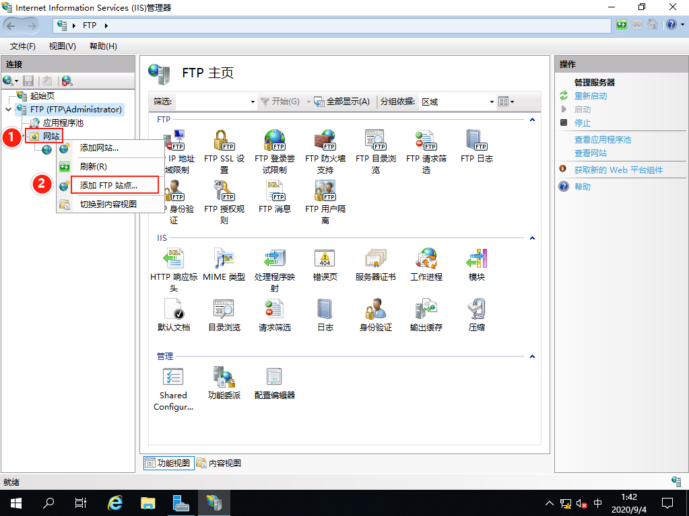Viewport: 689px width, 516px height.
Task: Click save icon in 连接 toolbar
Action: coord(28,81)
